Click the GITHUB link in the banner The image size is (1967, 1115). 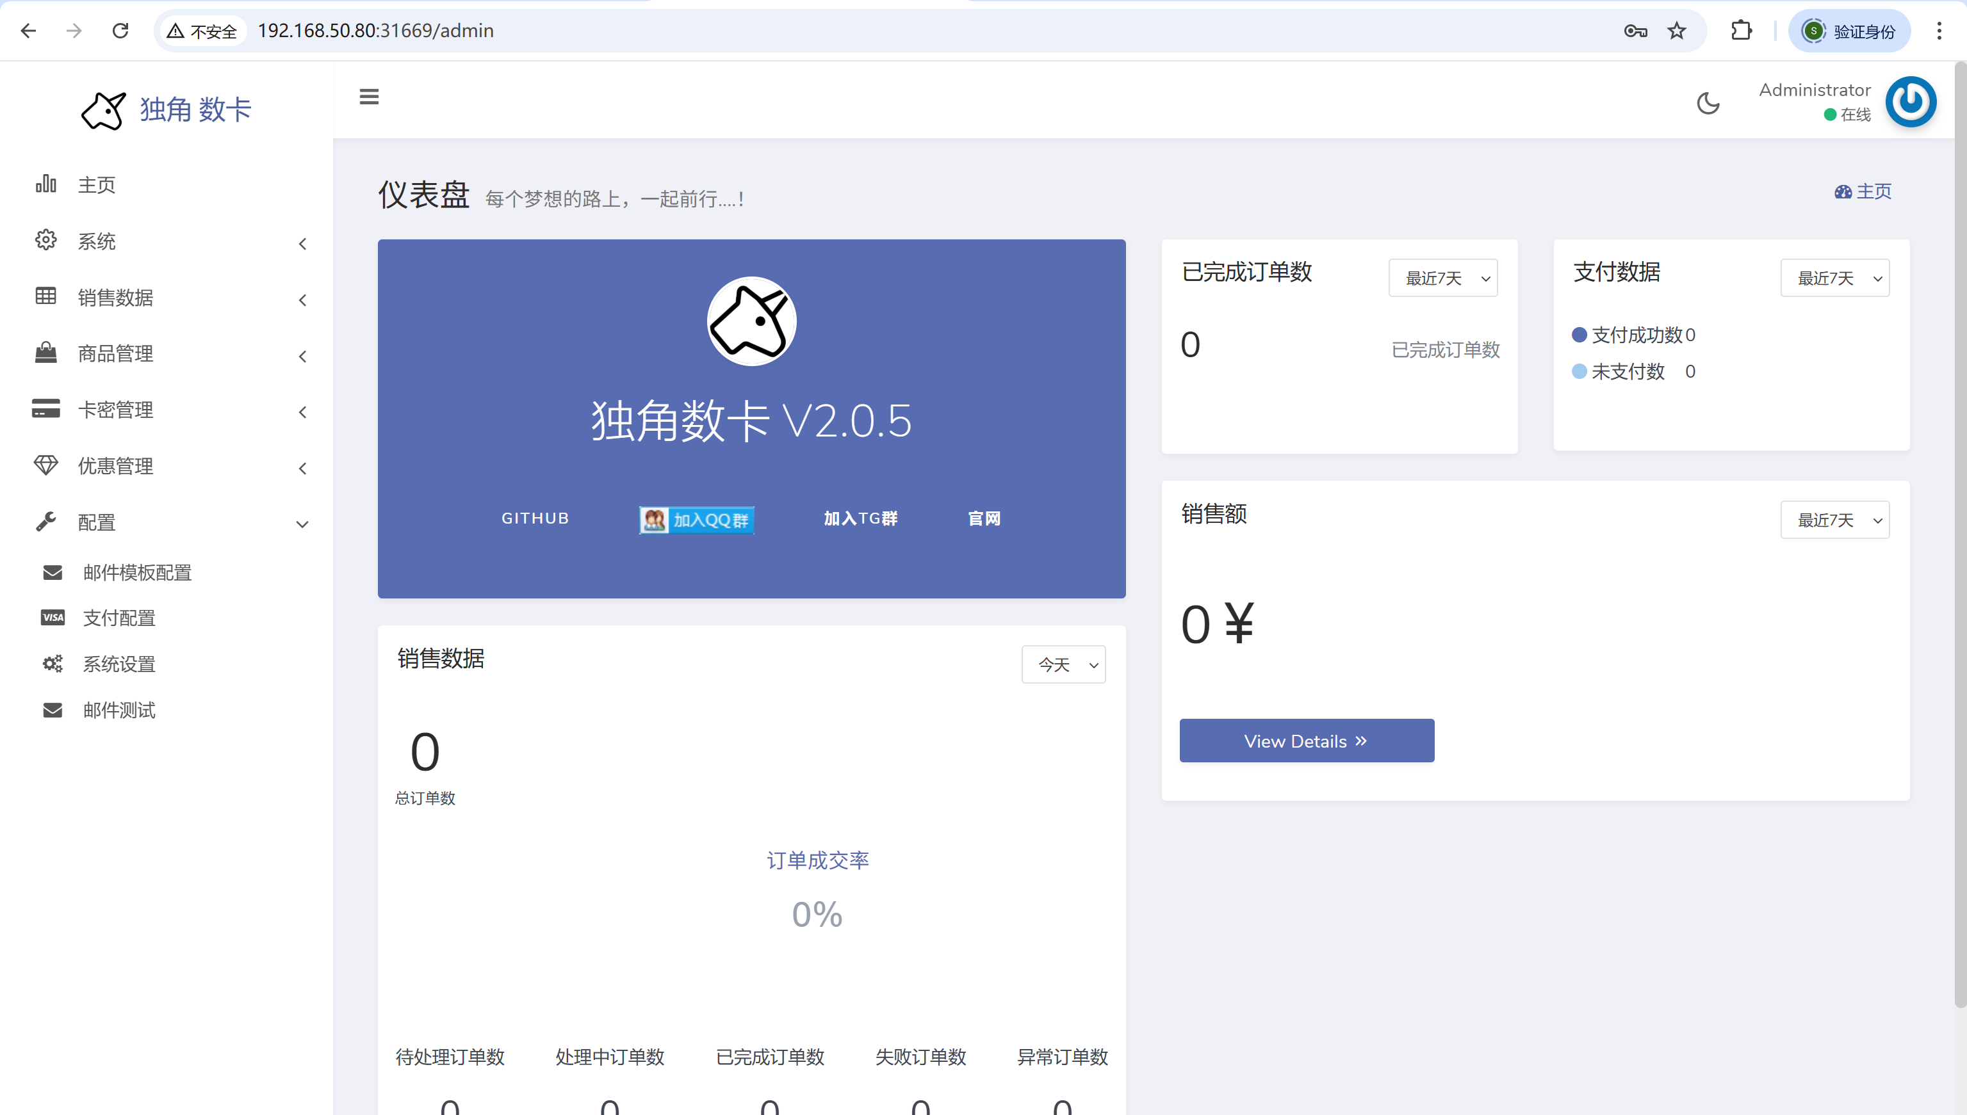pyautogui.click(x=535, y=518)
